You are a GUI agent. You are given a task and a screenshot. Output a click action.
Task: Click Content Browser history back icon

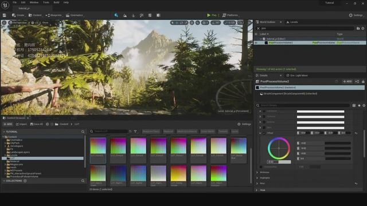click(48, 124)
